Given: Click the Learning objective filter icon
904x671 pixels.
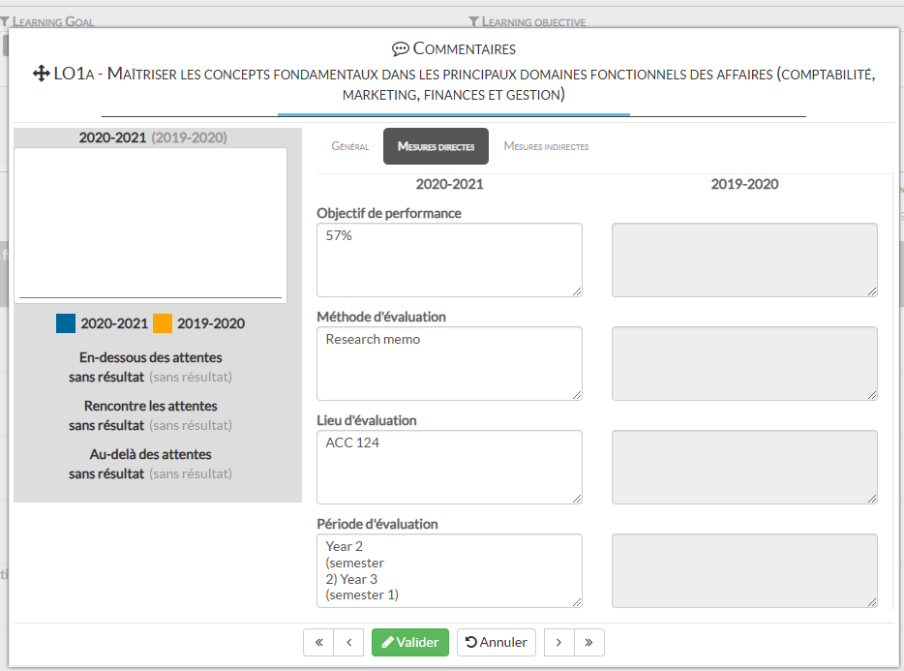Looking at the screenshot, I should click(x=473, y=21).
